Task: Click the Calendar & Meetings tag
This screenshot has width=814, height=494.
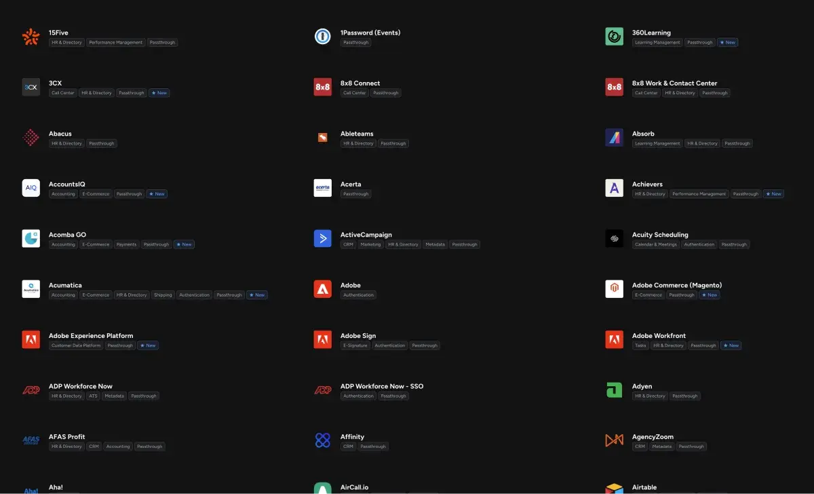Action: point(656,244)
